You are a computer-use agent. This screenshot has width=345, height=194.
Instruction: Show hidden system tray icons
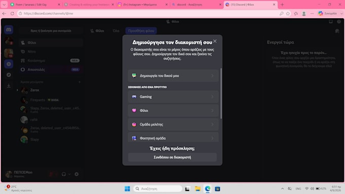(282, 189)
